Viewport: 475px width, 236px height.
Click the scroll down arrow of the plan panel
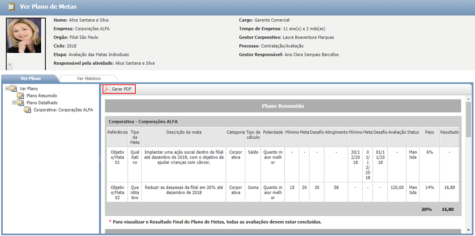(469, 230)
